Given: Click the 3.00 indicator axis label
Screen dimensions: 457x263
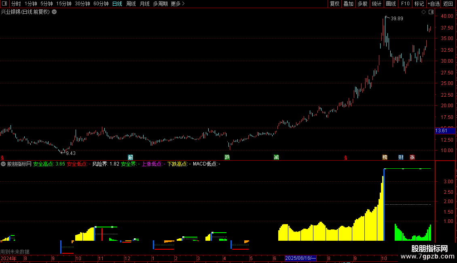Looking at the screenshot, I should pyautogui.click(x=448, y=181).
